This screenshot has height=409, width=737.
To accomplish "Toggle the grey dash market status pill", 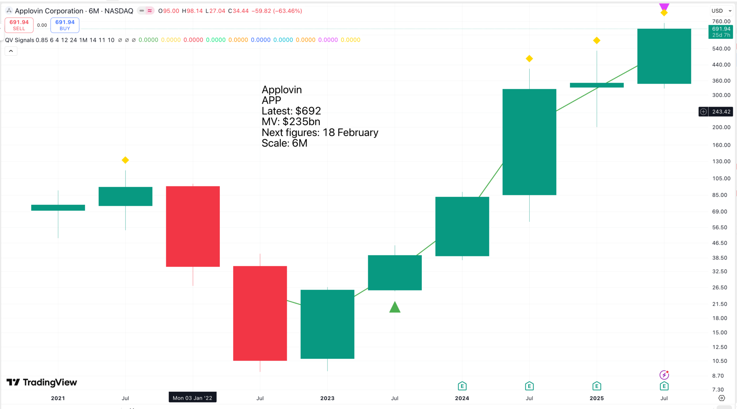I will (142, 11).
